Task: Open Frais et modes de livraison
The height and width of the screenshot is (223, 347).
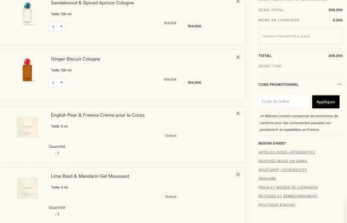Action: click(x=288, y=187)
